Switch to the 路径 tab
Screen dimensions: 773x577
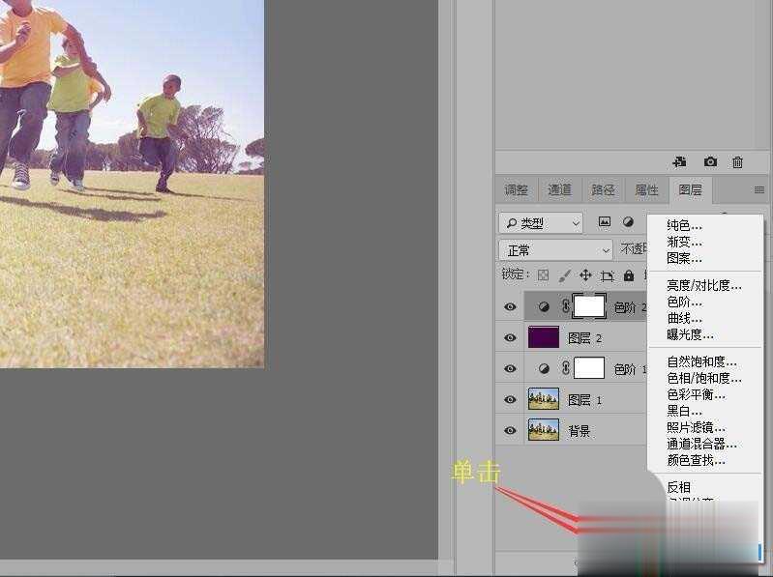603,189
